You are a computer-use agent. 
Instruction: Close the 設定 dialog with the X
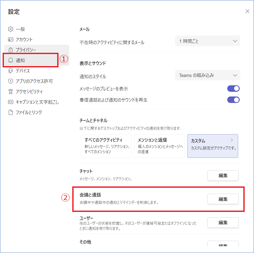coord(247,11)
